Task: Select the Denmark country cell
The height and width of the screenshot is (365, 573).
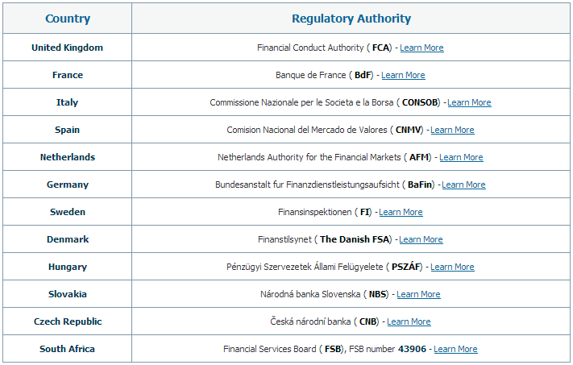Action: tap(67, 239)
